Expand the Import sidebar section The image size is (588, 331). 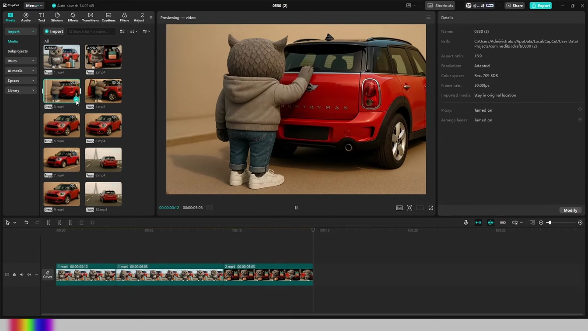21,32
